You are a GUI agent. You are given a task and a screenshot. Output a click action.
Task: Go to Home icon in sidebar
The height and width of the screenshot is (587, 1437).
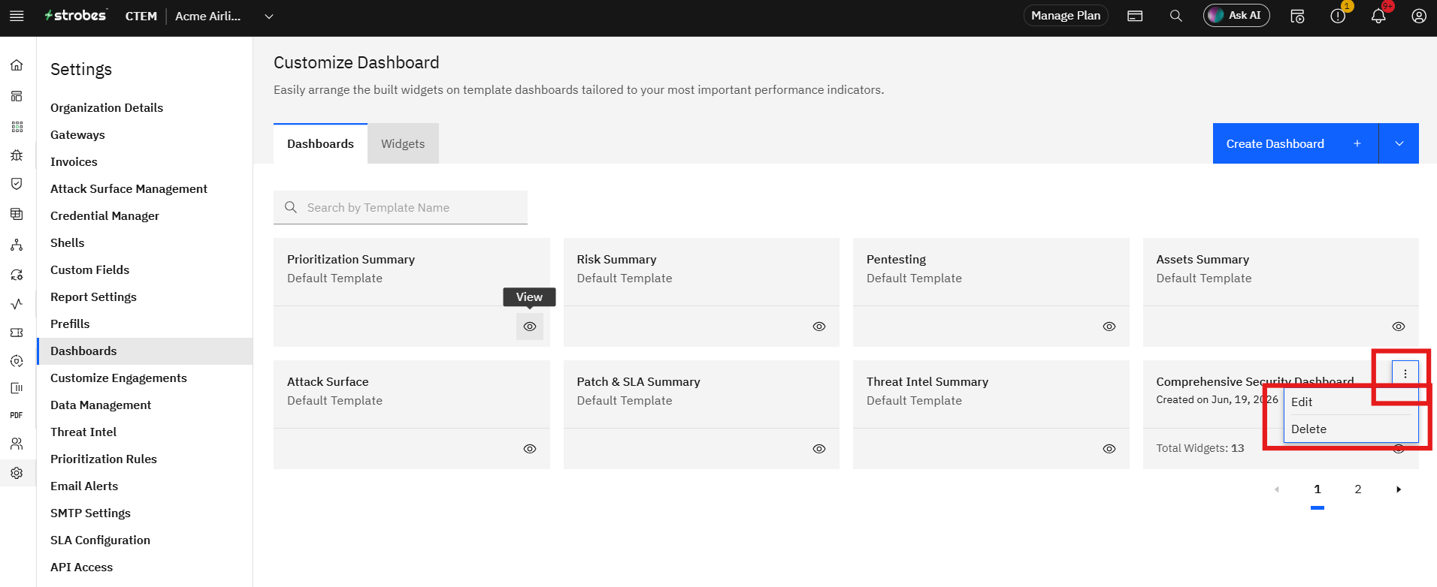(17, 65)
